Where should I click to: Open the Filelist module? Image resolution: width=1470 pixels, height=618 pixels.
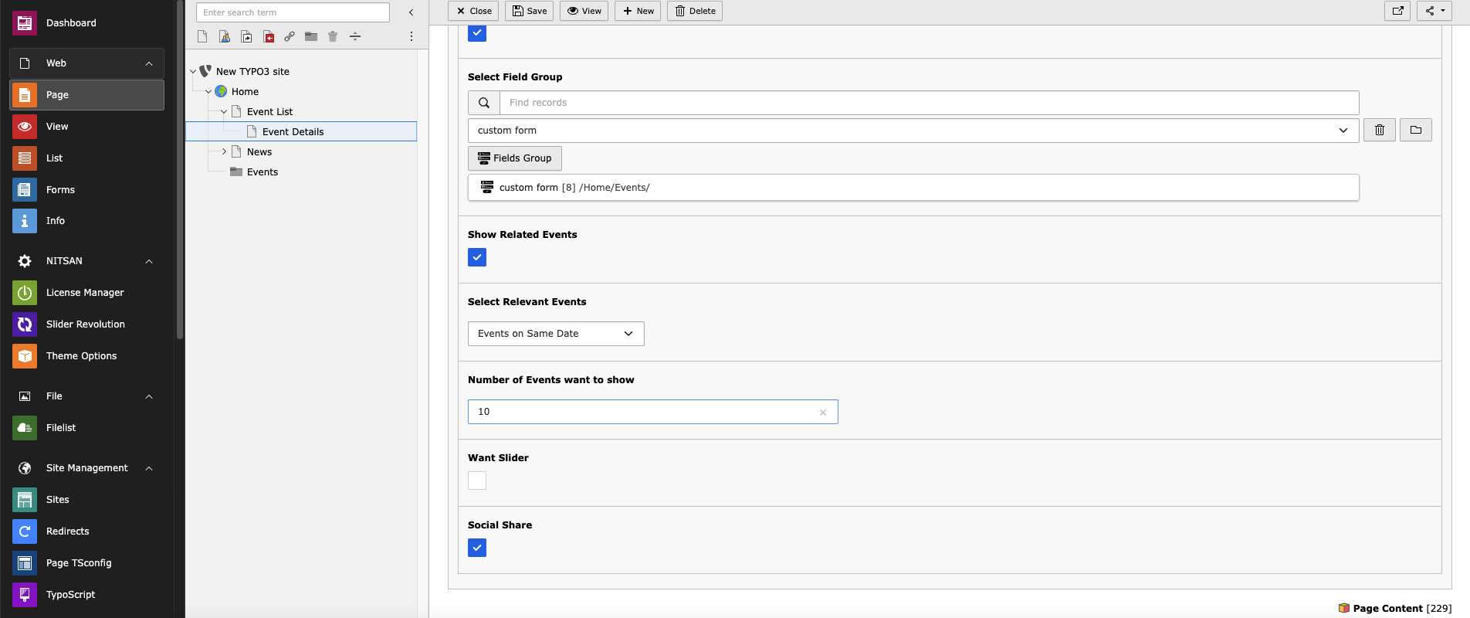pyautogui.click(x=86, y=428)
